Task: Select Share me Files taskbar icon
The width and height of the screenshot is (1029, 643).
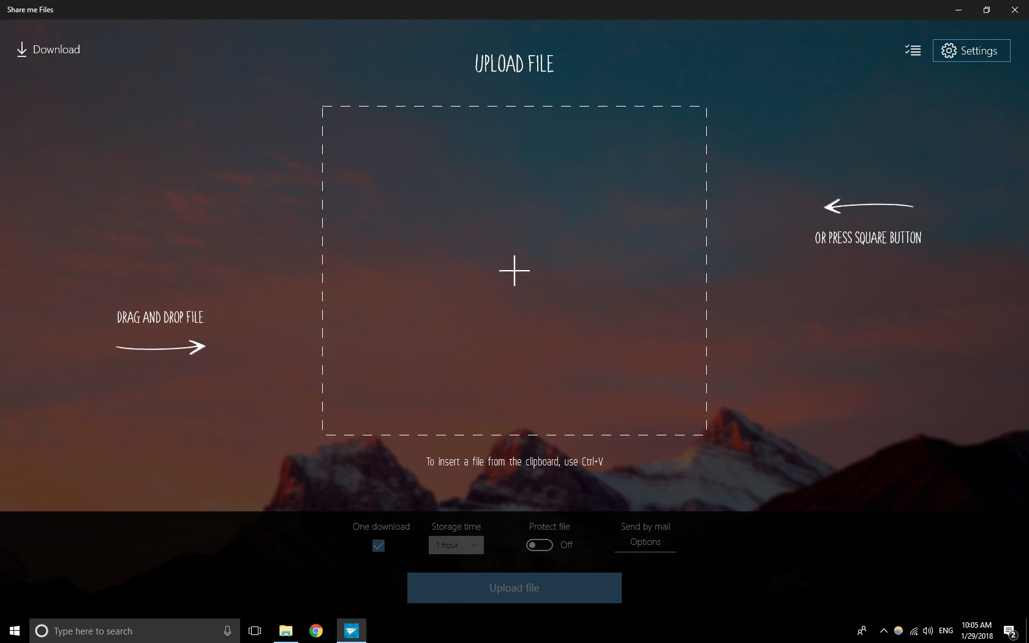Action: pos(352,631)
